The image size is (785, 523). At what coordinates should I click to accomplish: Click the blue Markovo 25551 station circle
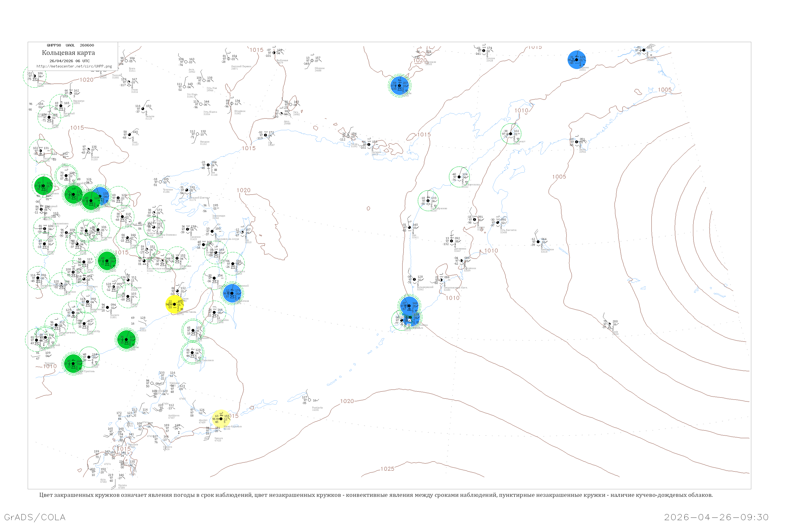click(x=576, y=60)
